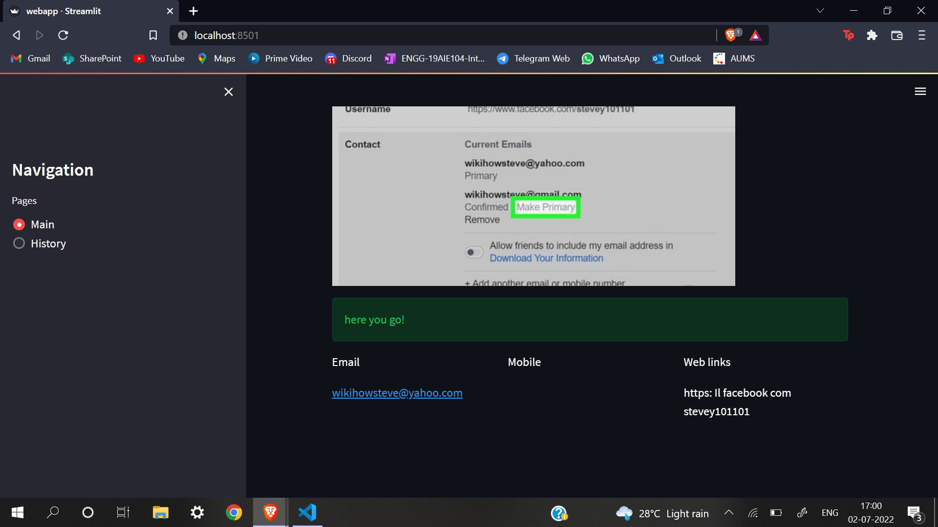The height and width of the screenshot is (527, 938).
Task: Show hidden system tray icons
Action: tap(728, 512)
